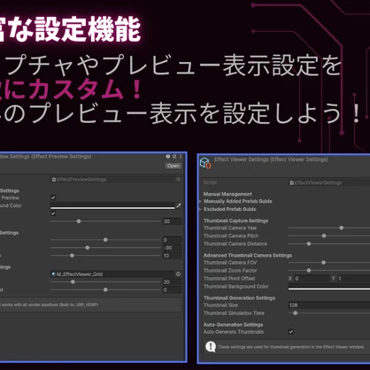
Task: Open the Background Color swatch in Effect Preview Settings
Action: click(x=112, y=205)
